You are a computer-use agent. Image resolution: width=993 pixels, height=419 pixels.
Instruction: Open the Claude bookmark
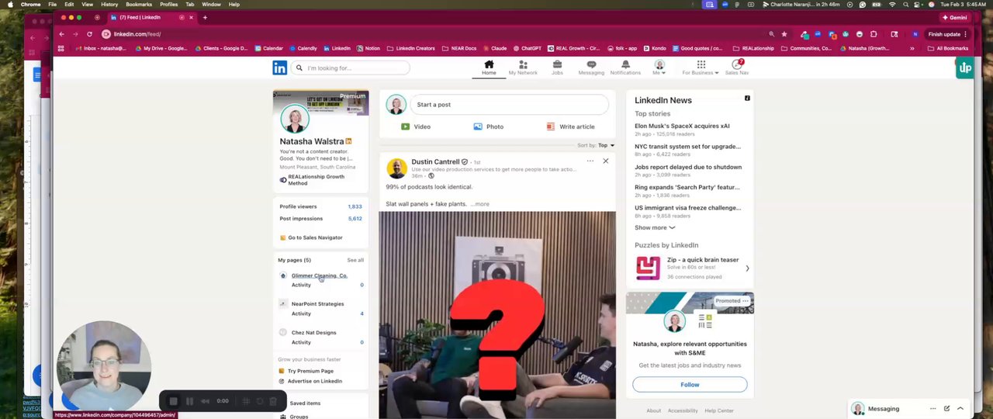click(x=495, y=48)
